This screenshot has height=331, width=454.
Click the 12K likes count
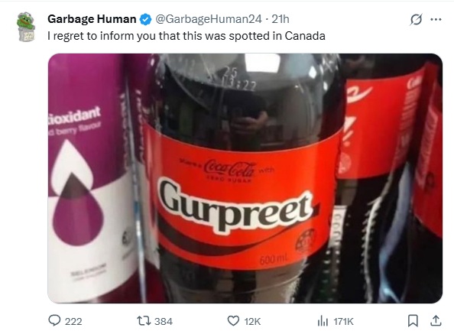click(252, 321)
